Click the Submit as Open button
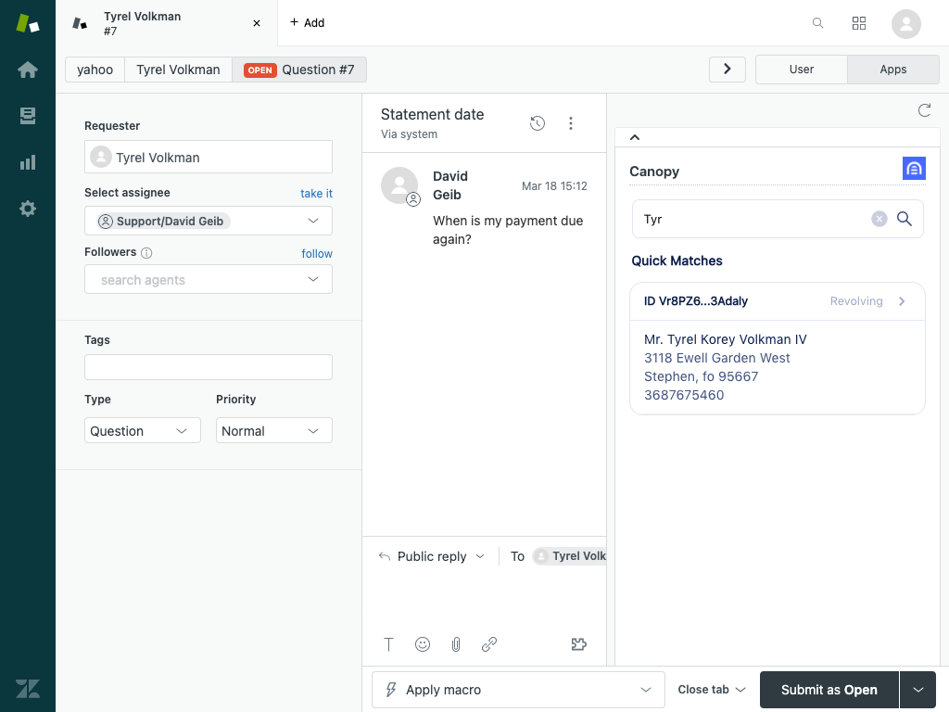Viewport: 949px width, 712px height. click(x=829, y=690)
